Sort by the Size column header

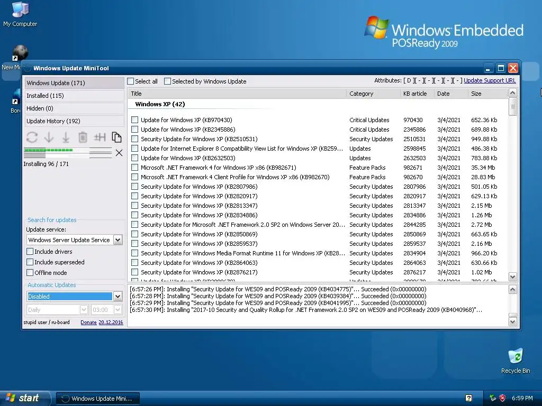(x=487, y=94)
